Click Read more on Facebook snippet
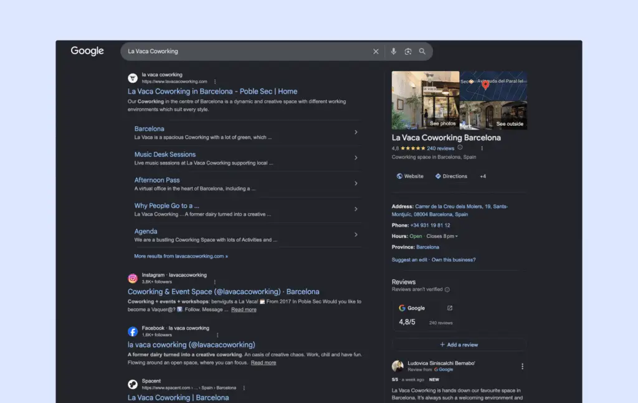 pos(264,363)
